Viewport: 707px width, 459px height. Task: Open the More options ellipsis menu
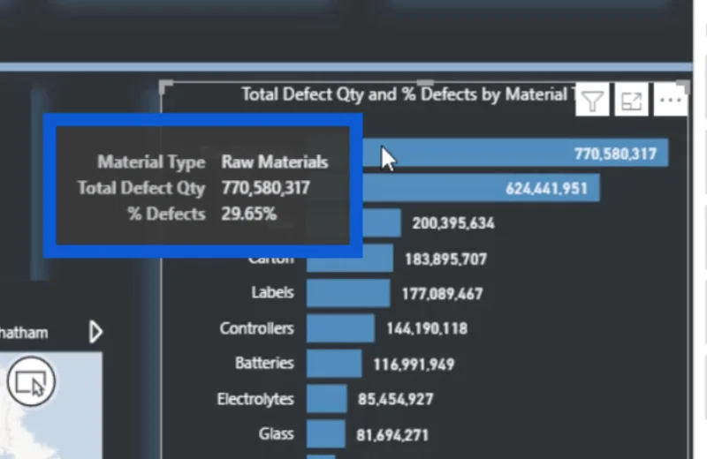point(671,100)
